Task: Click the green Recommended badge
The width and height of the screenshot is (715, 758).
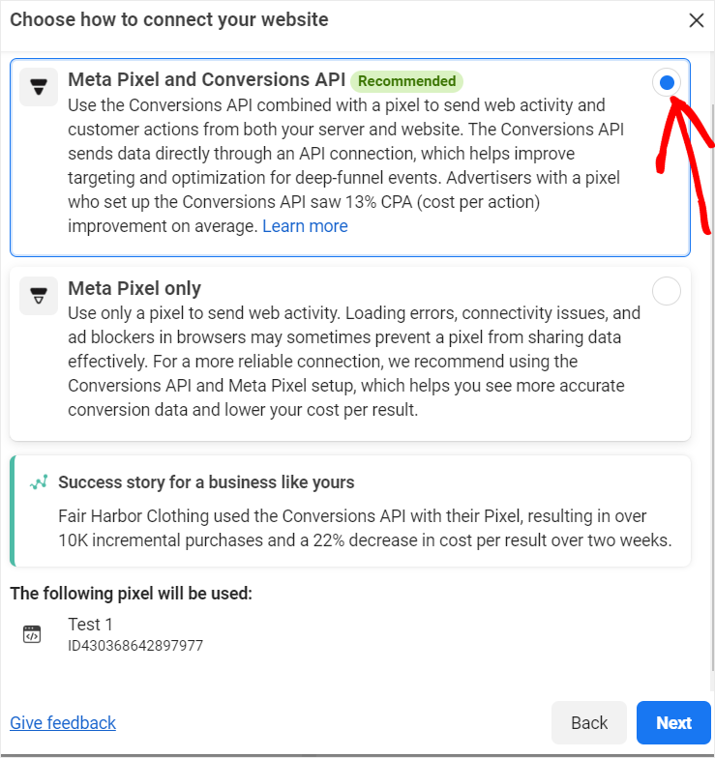Action: (x=406, y=81)
